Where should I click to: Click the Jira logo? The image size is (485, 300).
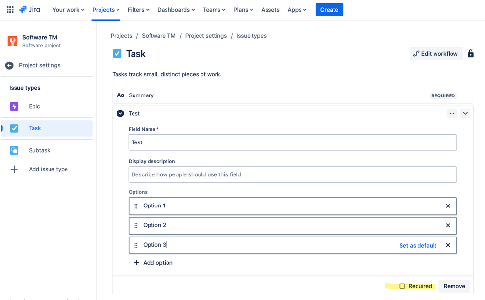30,10
